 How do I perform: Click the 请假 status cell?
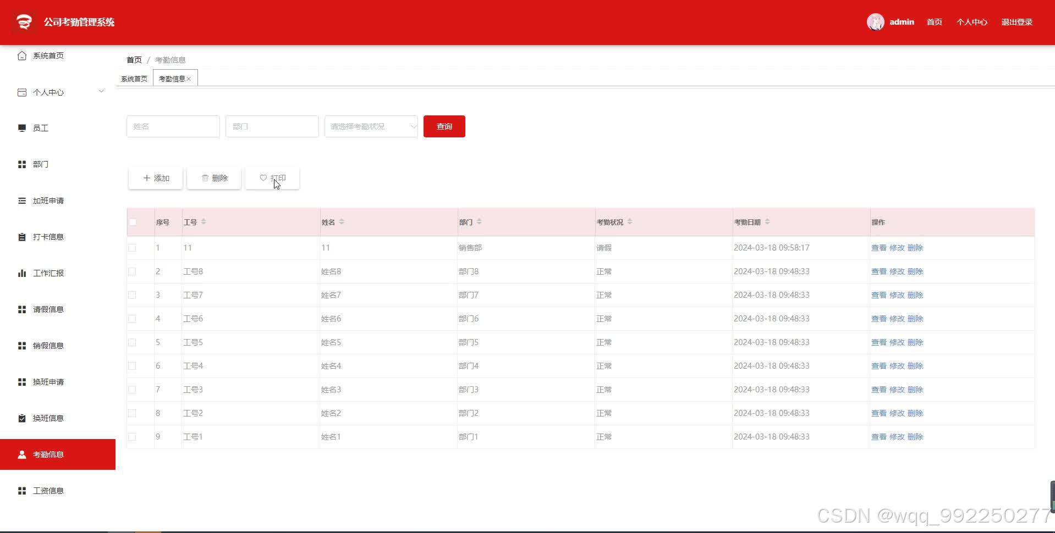(x=604, y=248)
